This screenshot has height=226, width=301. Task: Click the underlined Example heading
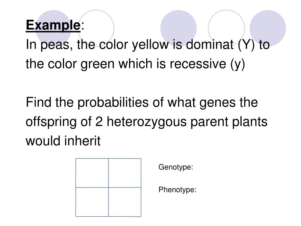pos(53,25)
